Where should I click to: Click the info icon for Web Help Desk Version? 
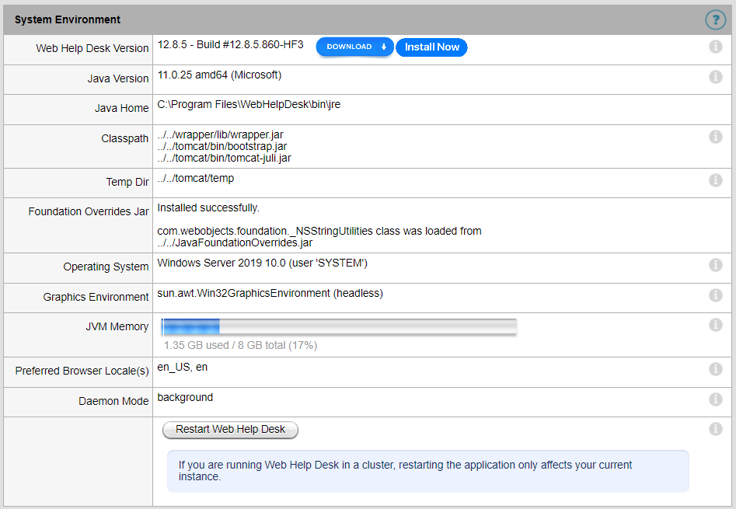point(715,47)
